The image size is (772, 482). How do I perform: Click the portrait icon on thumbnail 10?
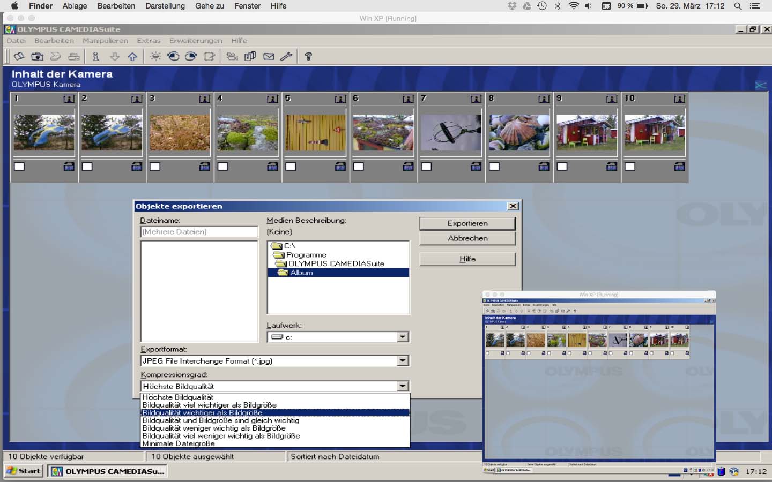pos(679,99)
